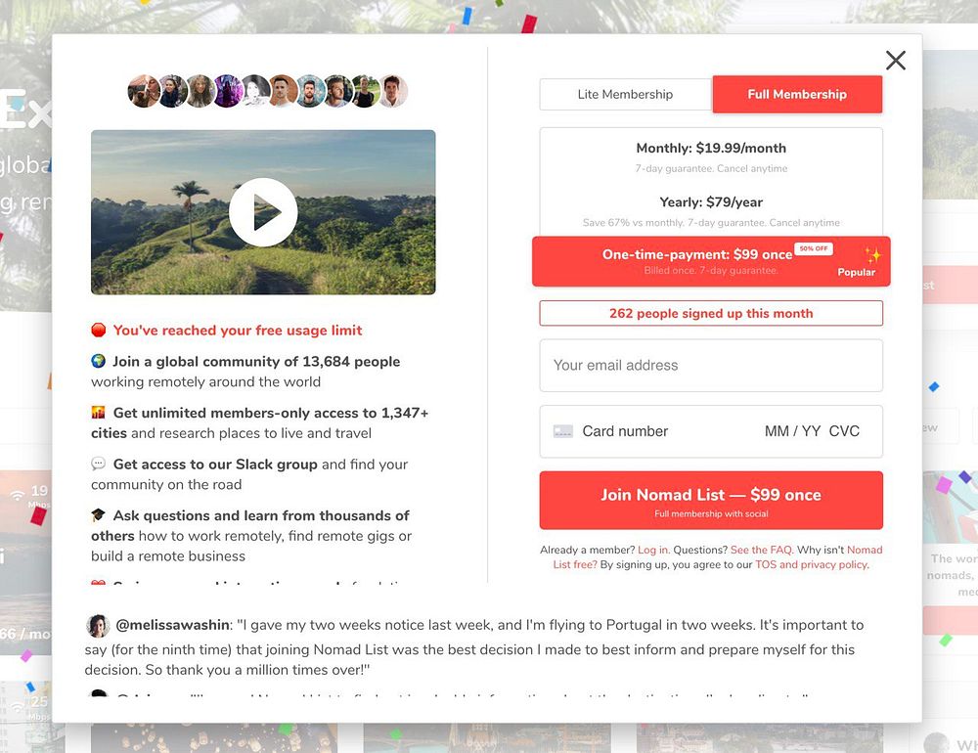
Task: Open TOS and privacy policy link
Action: pos(811,564)
